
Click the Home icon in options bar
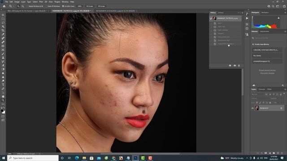point(4,6)
